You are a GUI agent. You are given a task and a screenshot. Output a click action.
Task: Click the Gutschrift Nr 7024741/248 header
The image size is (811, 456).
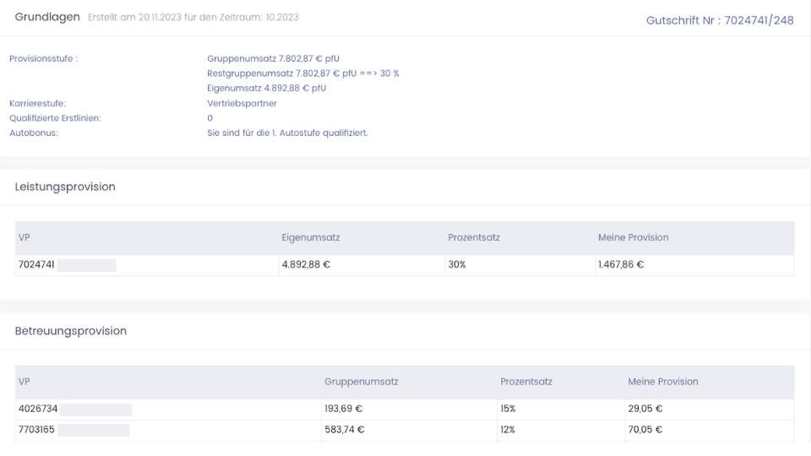[720, 20]
